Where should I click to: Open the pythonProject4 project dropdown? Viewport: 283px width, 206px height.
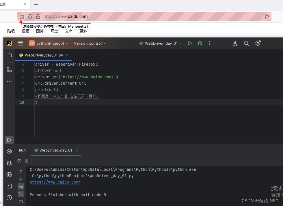[x=49, y=43]
